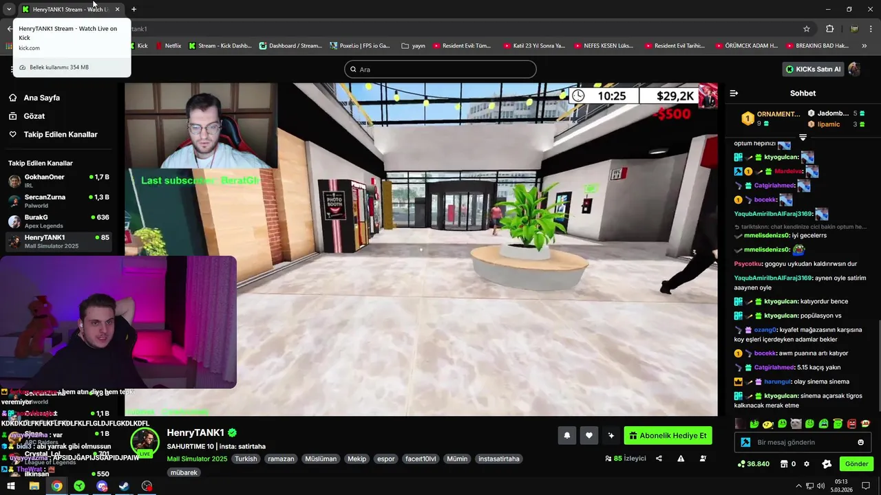
Task: Open the Stream - Kick Dashboard bookmark
Action: (220, 45)
